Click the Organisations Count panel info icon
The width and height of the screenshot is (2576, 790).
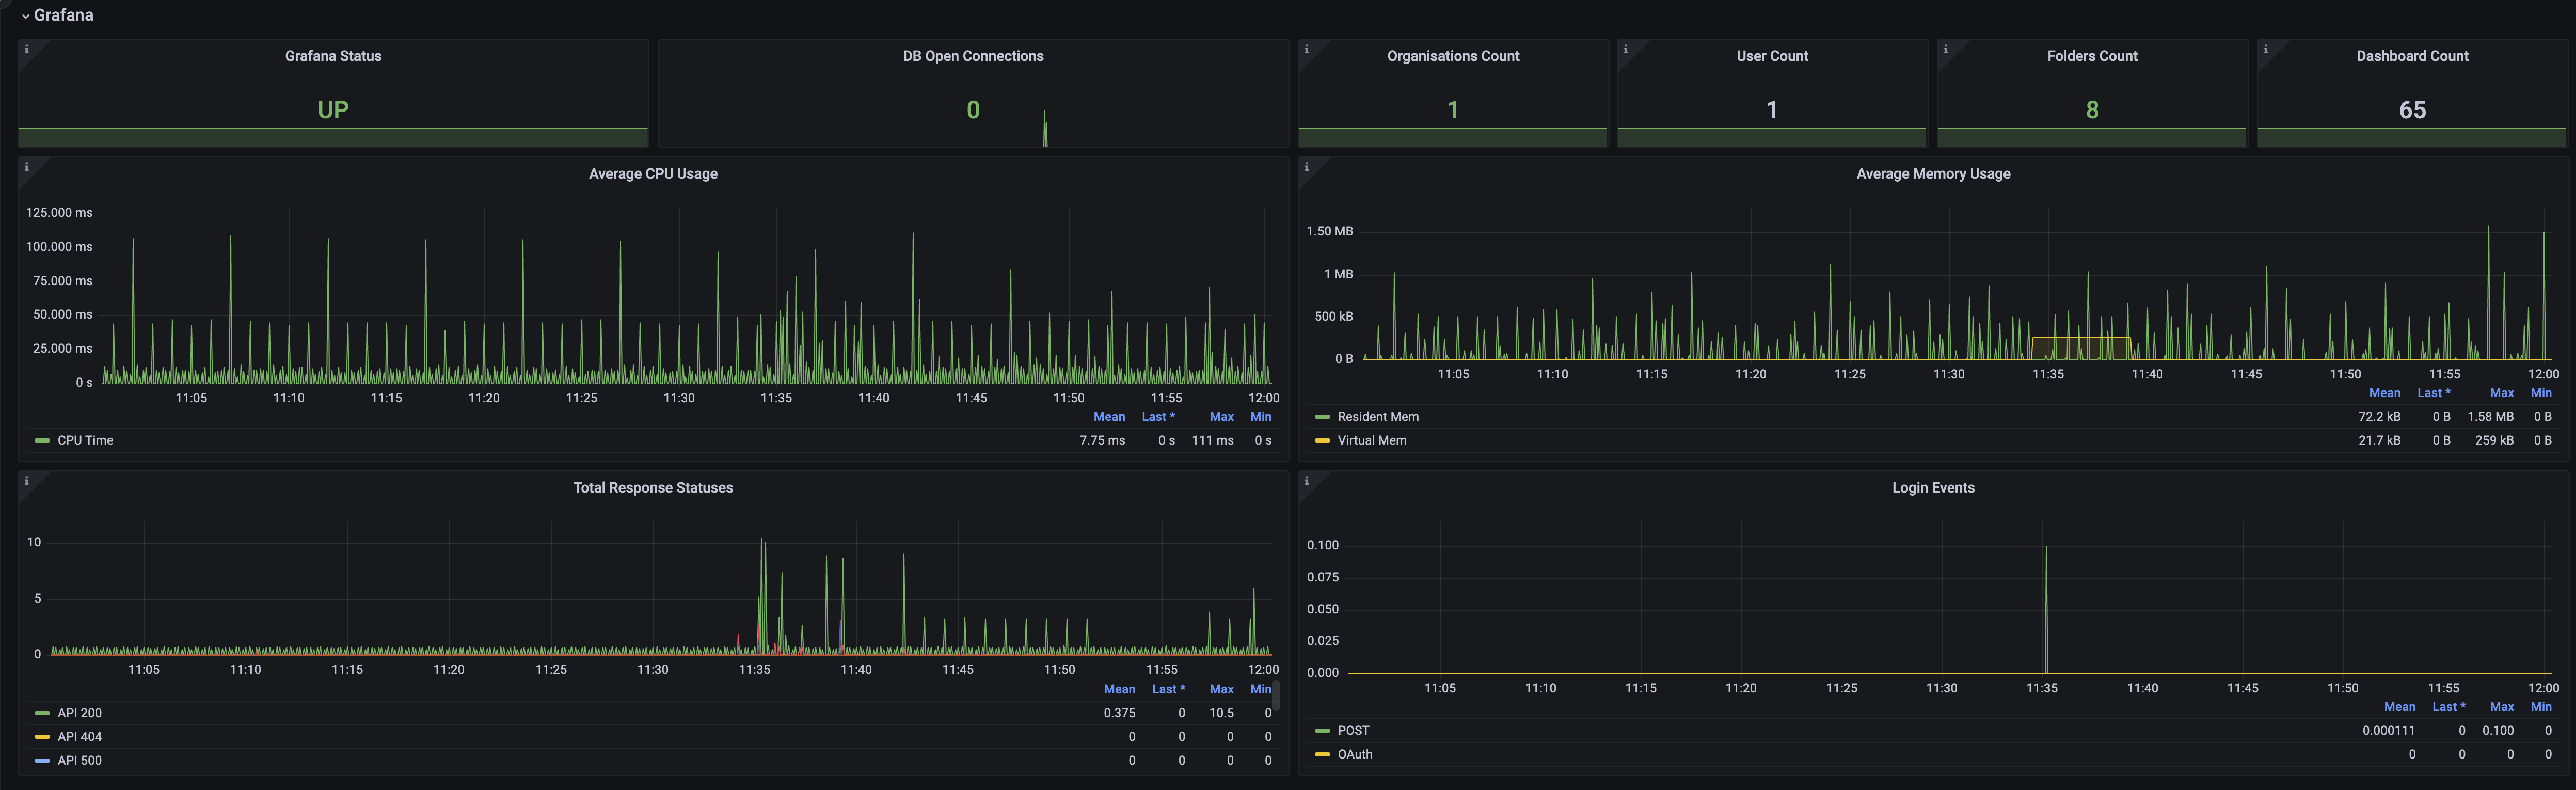tap(1306, 49)
